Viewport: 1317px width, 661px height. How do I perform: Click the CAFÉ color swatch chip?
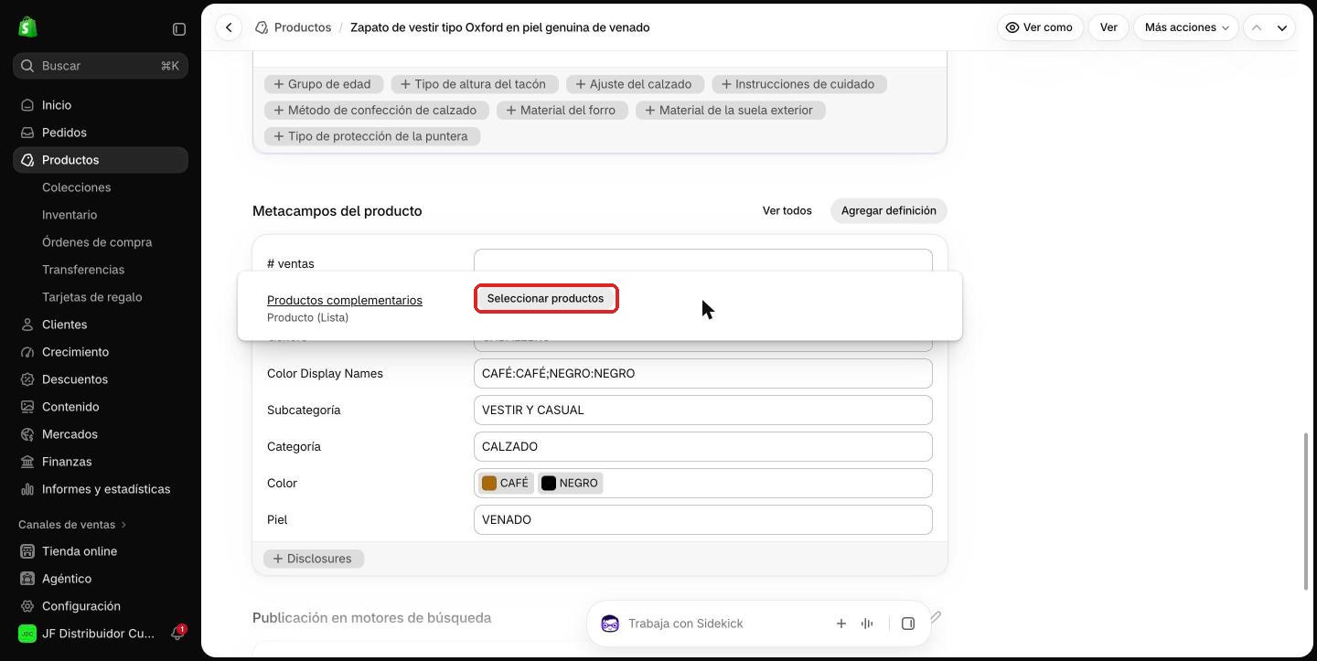point(505,483)
